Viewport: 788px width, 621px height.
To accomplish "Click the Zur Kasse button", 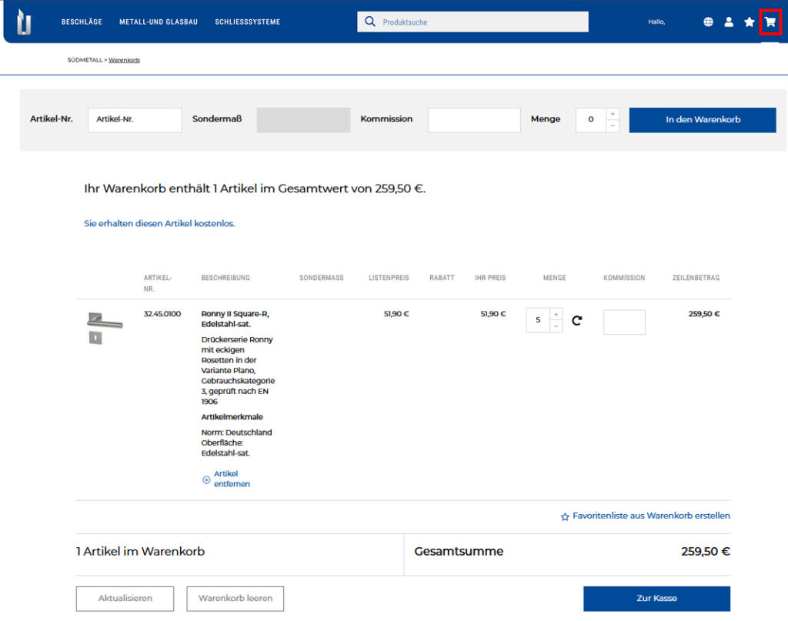I will click(x=656, y=598).
